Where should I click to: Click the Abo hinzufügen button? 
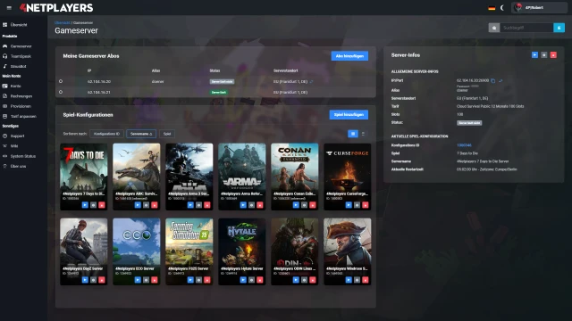point(349,56)
